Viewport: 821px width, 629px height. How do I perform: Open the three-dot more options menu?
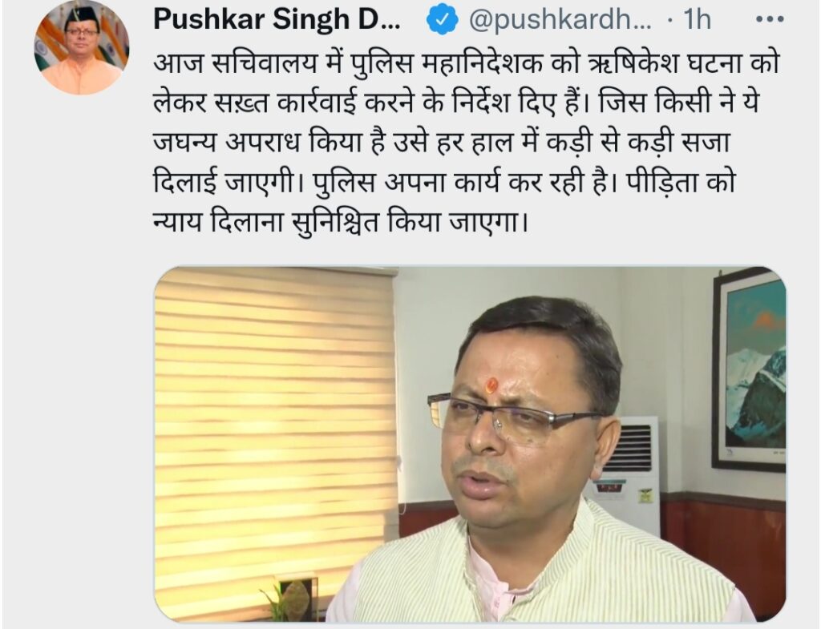click(770, 19)
